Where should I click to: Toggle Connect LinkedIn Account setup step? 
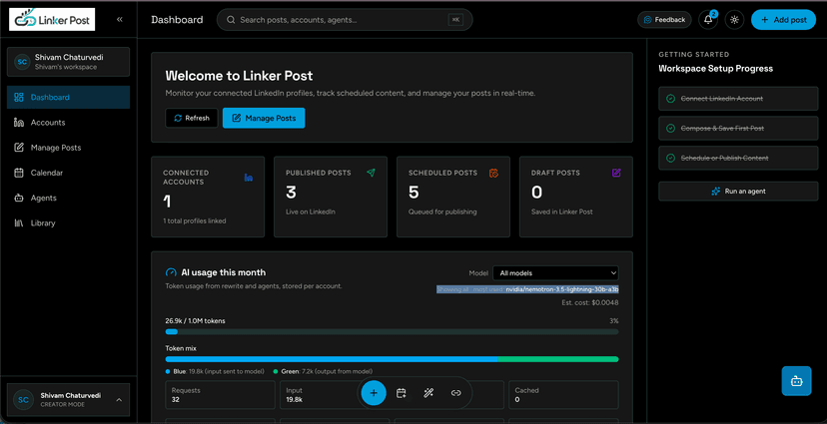click(x=738, y=99)
